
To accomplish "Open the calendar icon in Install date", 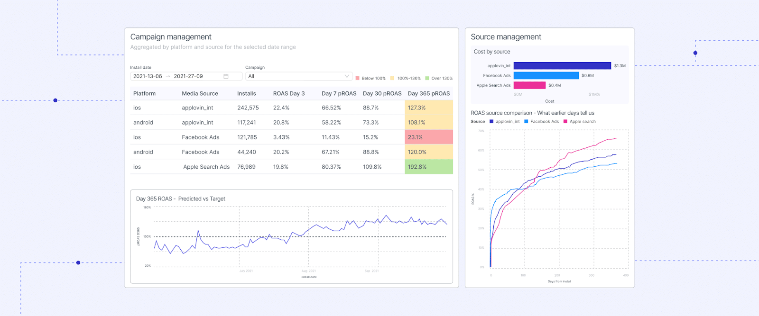I will tap(226, 76).
